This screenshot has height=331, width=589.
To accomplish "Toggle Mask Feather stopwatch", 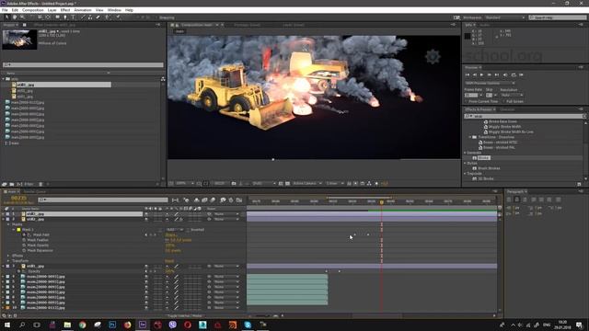I will point(24,240).
